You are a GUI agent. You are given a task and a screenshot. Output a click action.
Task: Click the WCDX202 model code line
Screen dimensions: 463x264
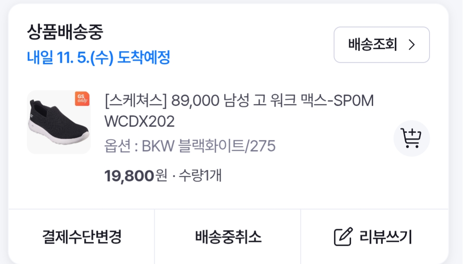coord(139,121)
